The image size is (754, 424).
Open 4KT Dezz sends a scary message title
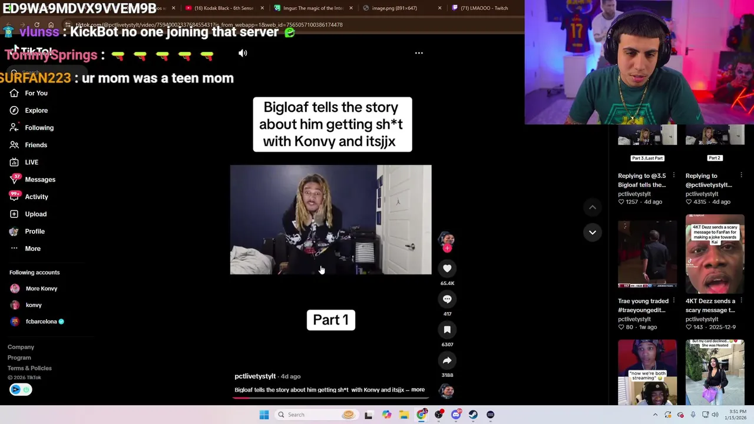(710, 306)
